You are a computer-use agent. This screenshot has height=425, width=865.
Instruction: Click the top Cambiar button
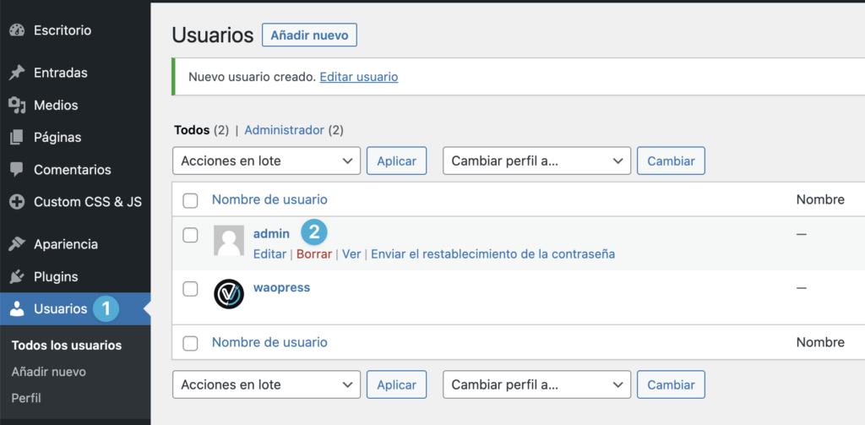[671, 161]
